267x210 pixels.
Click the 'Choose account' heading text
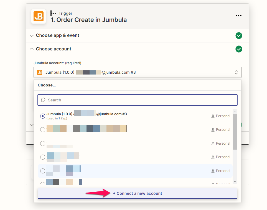coord(54,49)
